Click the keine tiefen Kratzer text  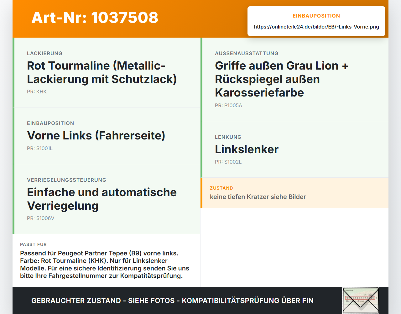(x=258, y=197)
